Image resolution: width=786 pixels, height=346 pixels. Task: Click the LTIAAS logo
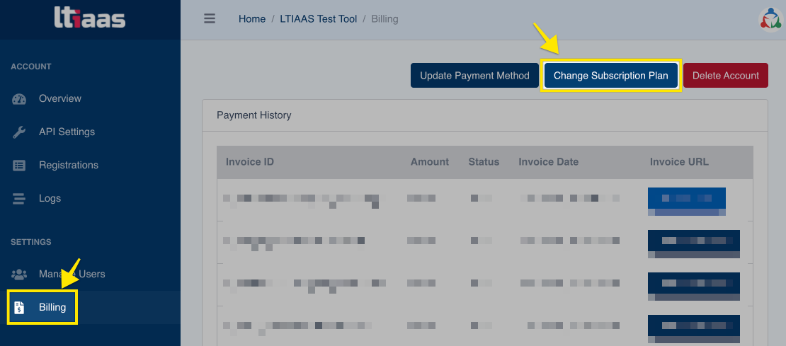[x=90, y=18]
